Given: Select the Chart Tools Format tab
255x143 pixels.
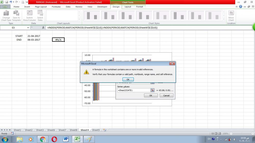Looking at the screenshot, I should pos(139,7).
